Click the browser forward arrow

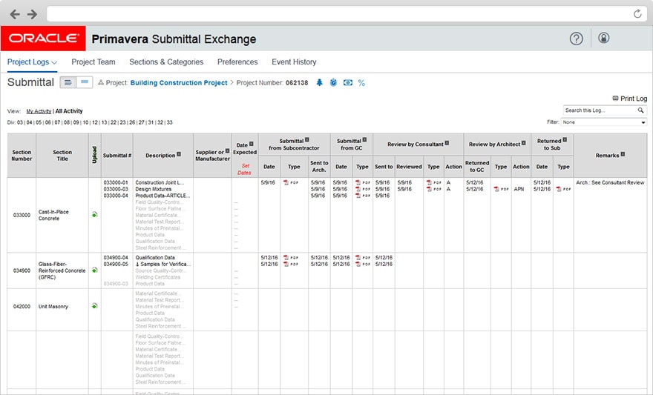coord(32,15)
